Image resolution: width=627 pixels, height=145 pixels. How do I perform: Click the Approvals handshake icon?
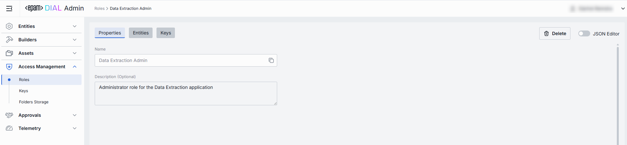click(9, 115)
